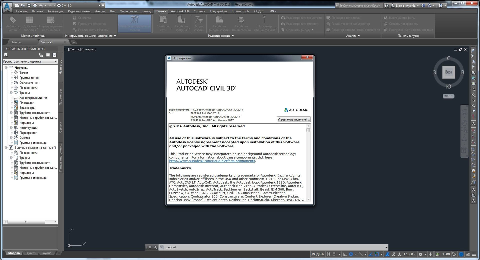Click the Save diskette icon
Screen dimensions: 480x260
point(29,5)
